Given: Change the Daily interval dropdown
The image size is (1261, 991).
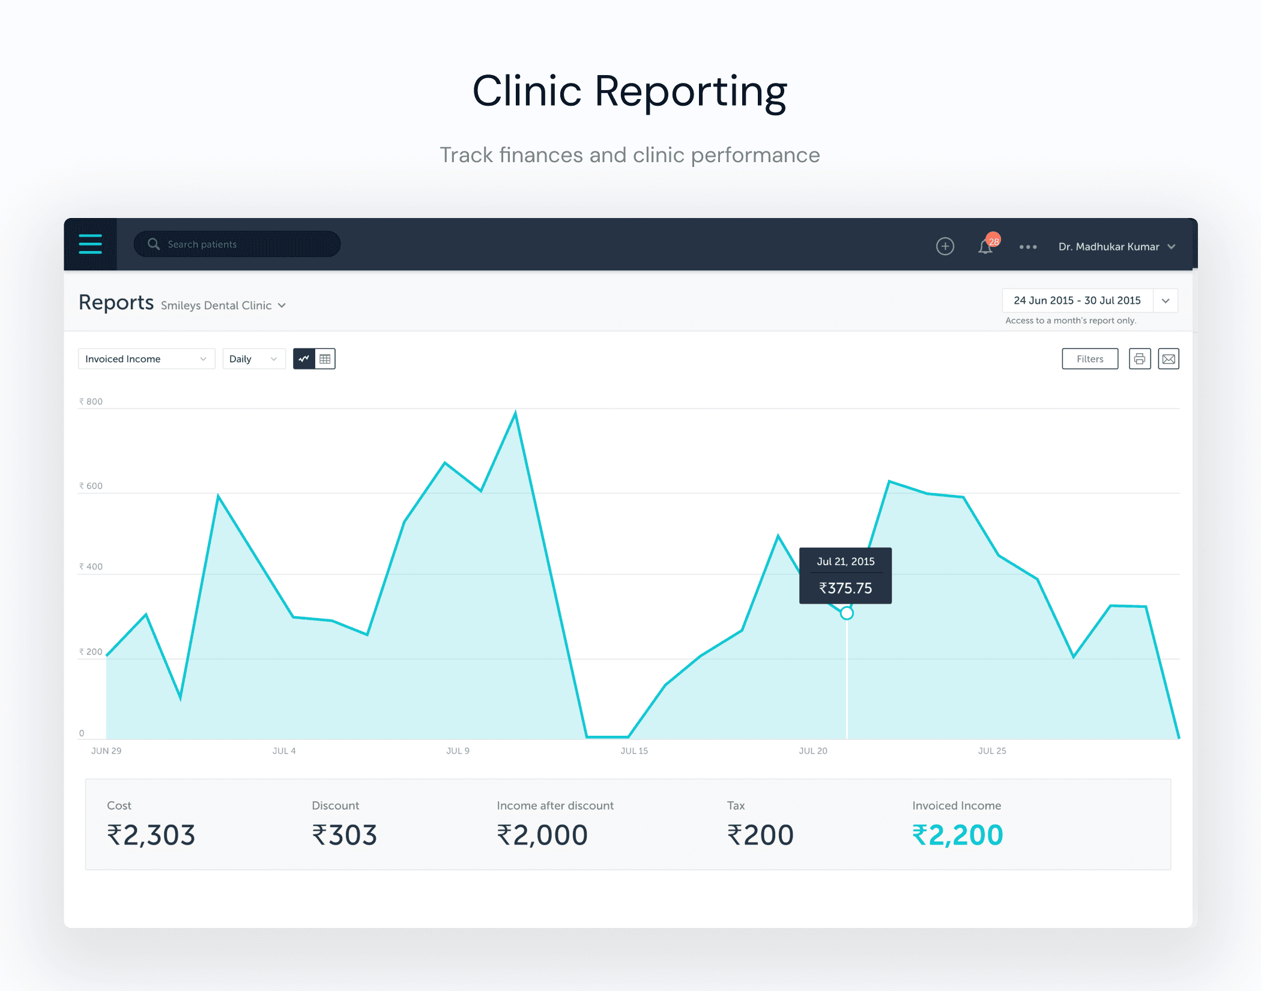Looking at the screenshot, I should pyautogui.click(x=253, y=359).
